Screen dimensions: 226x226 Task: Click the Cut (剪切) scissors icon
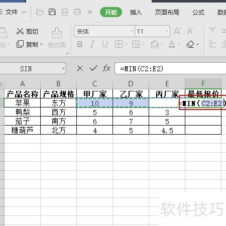click(x=20, y=31)
